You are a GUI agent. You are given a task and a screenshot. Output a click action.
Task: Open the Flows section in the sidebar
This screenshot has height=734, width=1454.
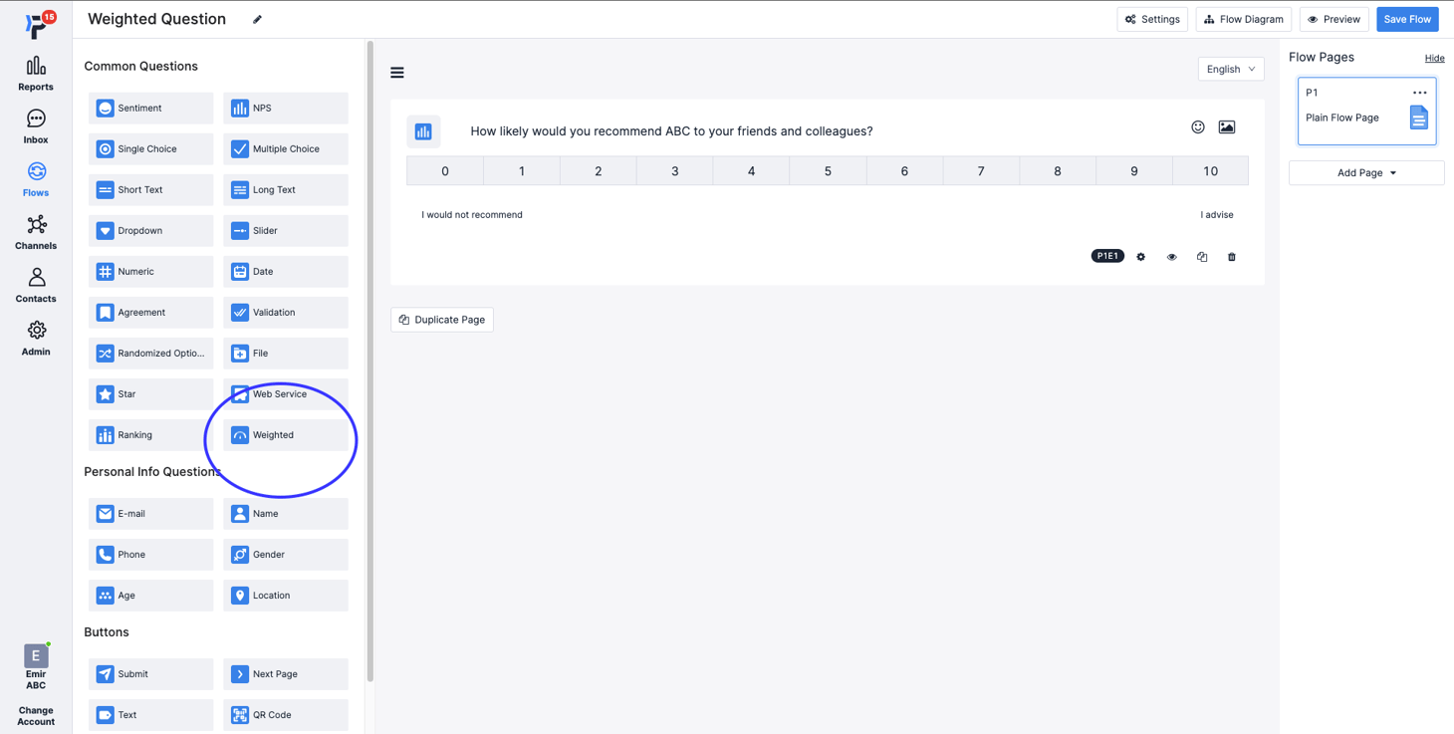click(x=35, y=179)
